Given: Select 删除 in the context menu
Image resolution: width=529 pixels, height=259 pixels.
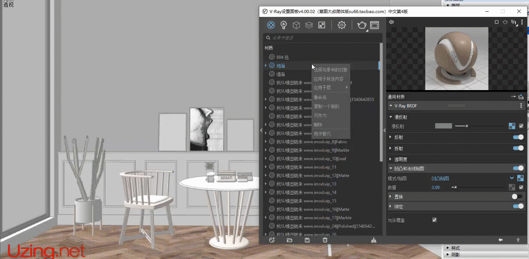Looking at the screenshot, I should 318,125.
